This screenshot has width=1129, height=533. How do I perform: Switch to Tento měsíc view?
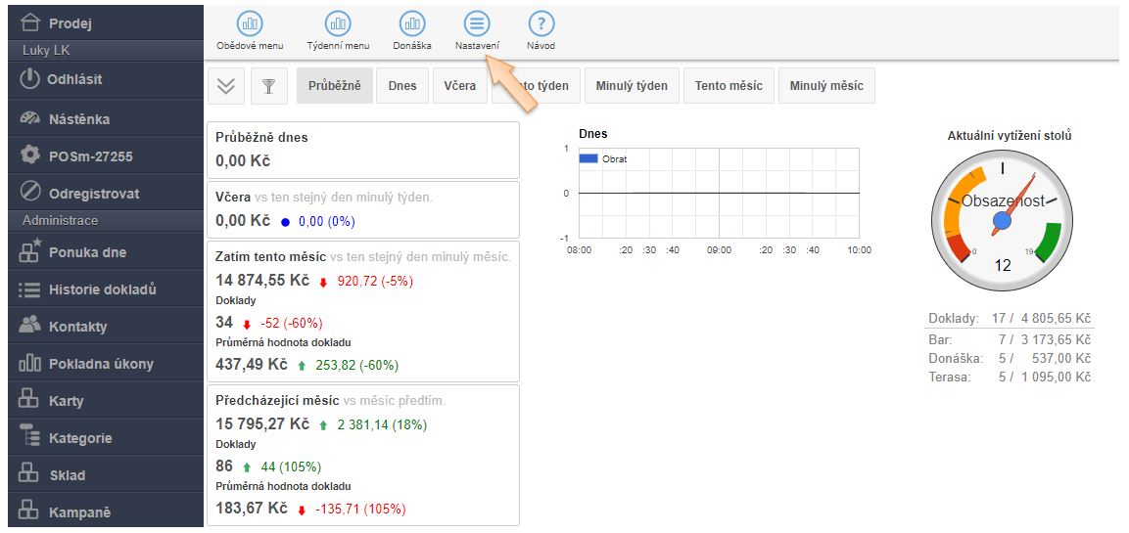coord(729,86)
